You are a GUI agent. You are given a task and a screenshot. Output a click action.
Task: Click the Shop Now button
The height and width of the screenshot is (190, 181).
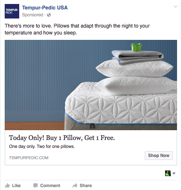coord(159,156)
